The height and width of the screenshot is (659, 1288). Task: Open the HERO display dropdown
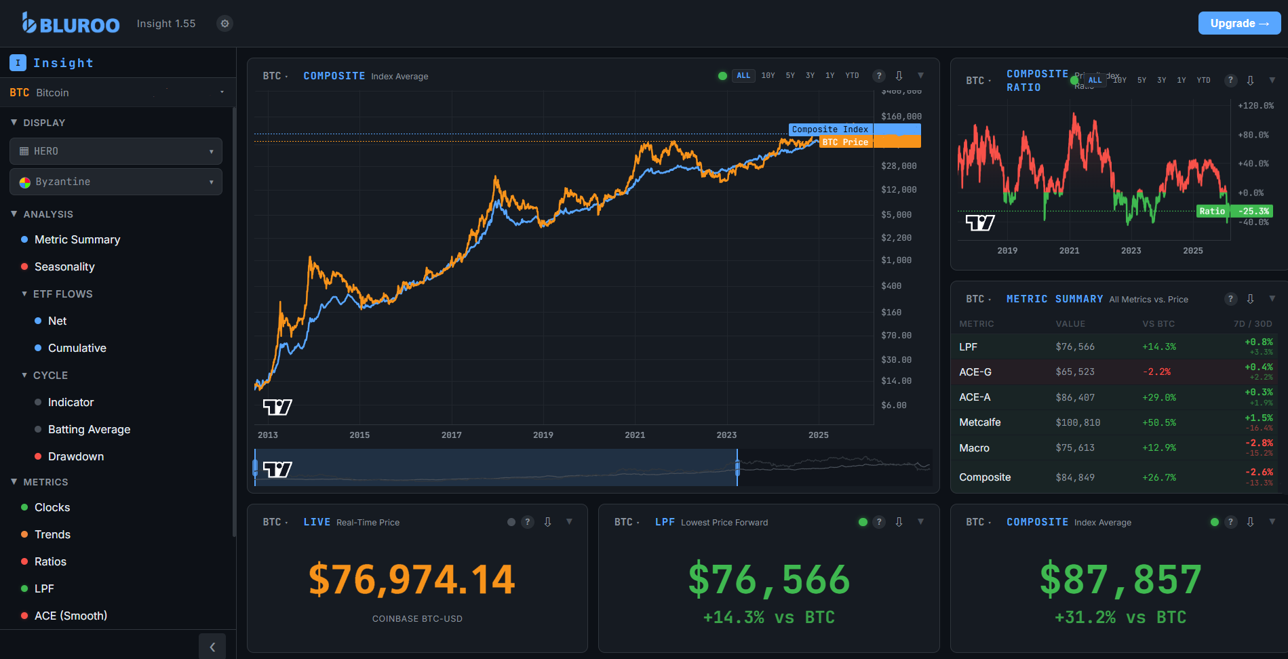pos(115,151)
